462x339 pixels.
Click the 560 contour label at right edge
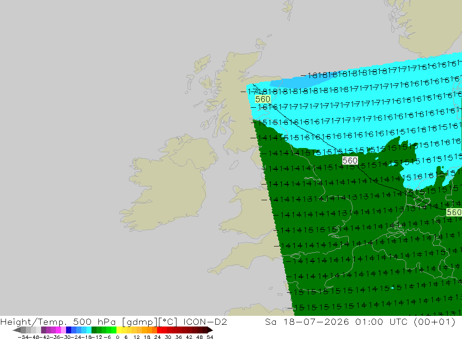(x=454, y=212)
